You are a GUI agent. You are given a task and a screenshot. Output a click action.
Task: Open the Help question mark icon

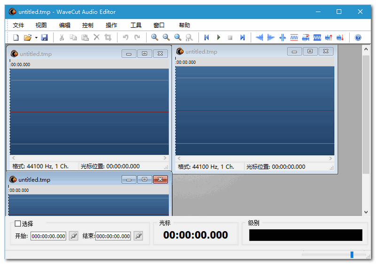(x=358, y=38)
